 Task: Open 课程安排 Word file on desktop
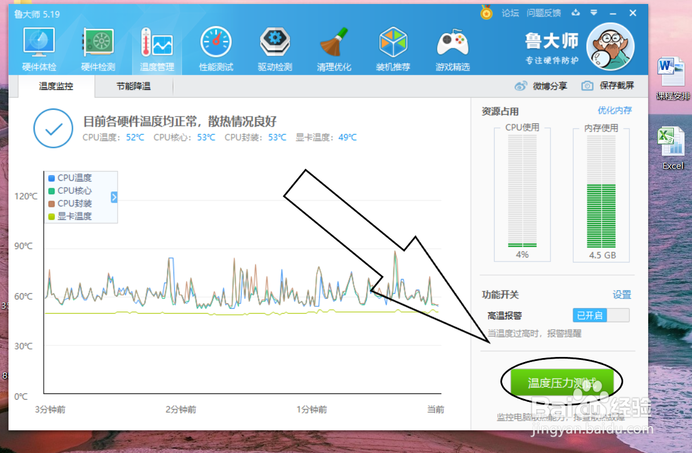coord(673,80)
